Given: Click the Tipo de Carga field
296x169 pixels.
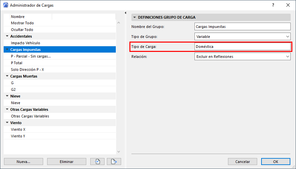Looking at the screenshot, I should tap(243, 47).
